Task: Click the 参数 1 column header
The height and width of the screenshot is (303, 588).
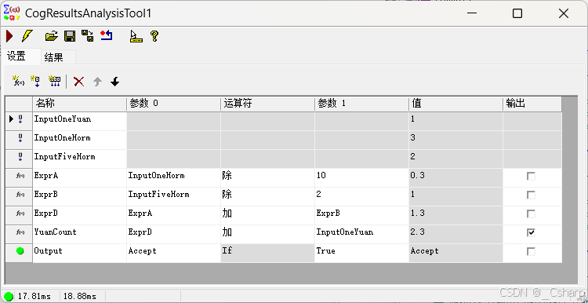Action: pyautogui.click(x=361, y=104)
